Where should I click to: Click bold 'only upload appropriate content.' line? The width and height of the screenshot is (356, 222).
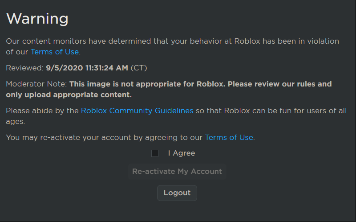coord(69,95)
